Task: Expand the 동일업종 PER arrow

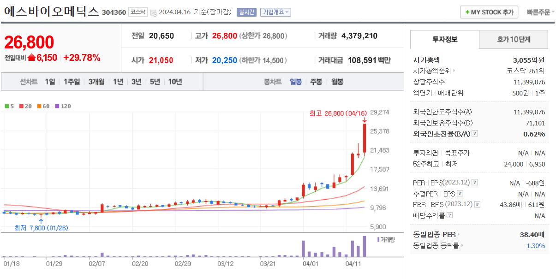Action: 459,235
